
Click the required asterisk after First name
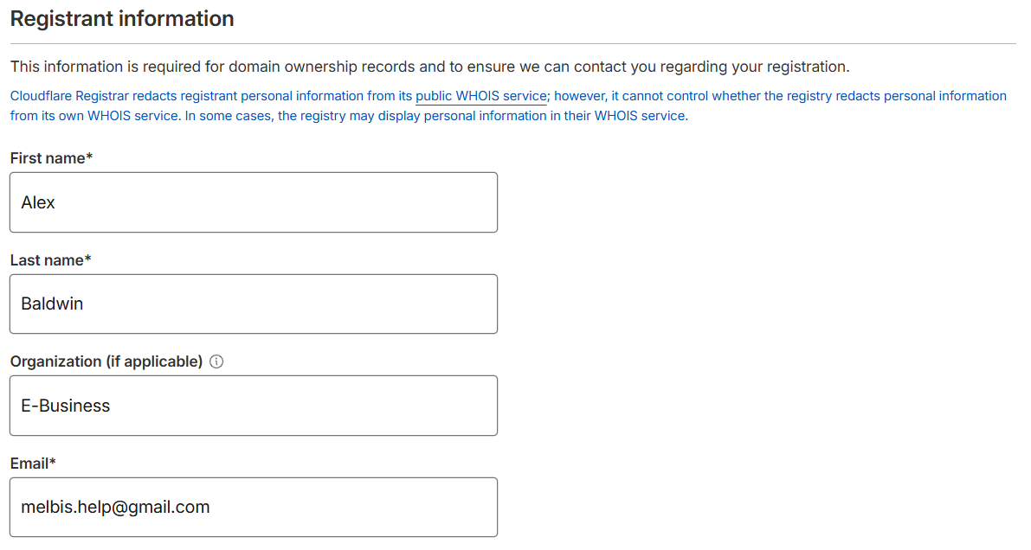click(89, 157)
